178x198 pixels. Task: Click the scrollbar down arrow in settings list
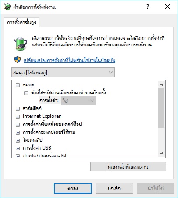[161, 154]
